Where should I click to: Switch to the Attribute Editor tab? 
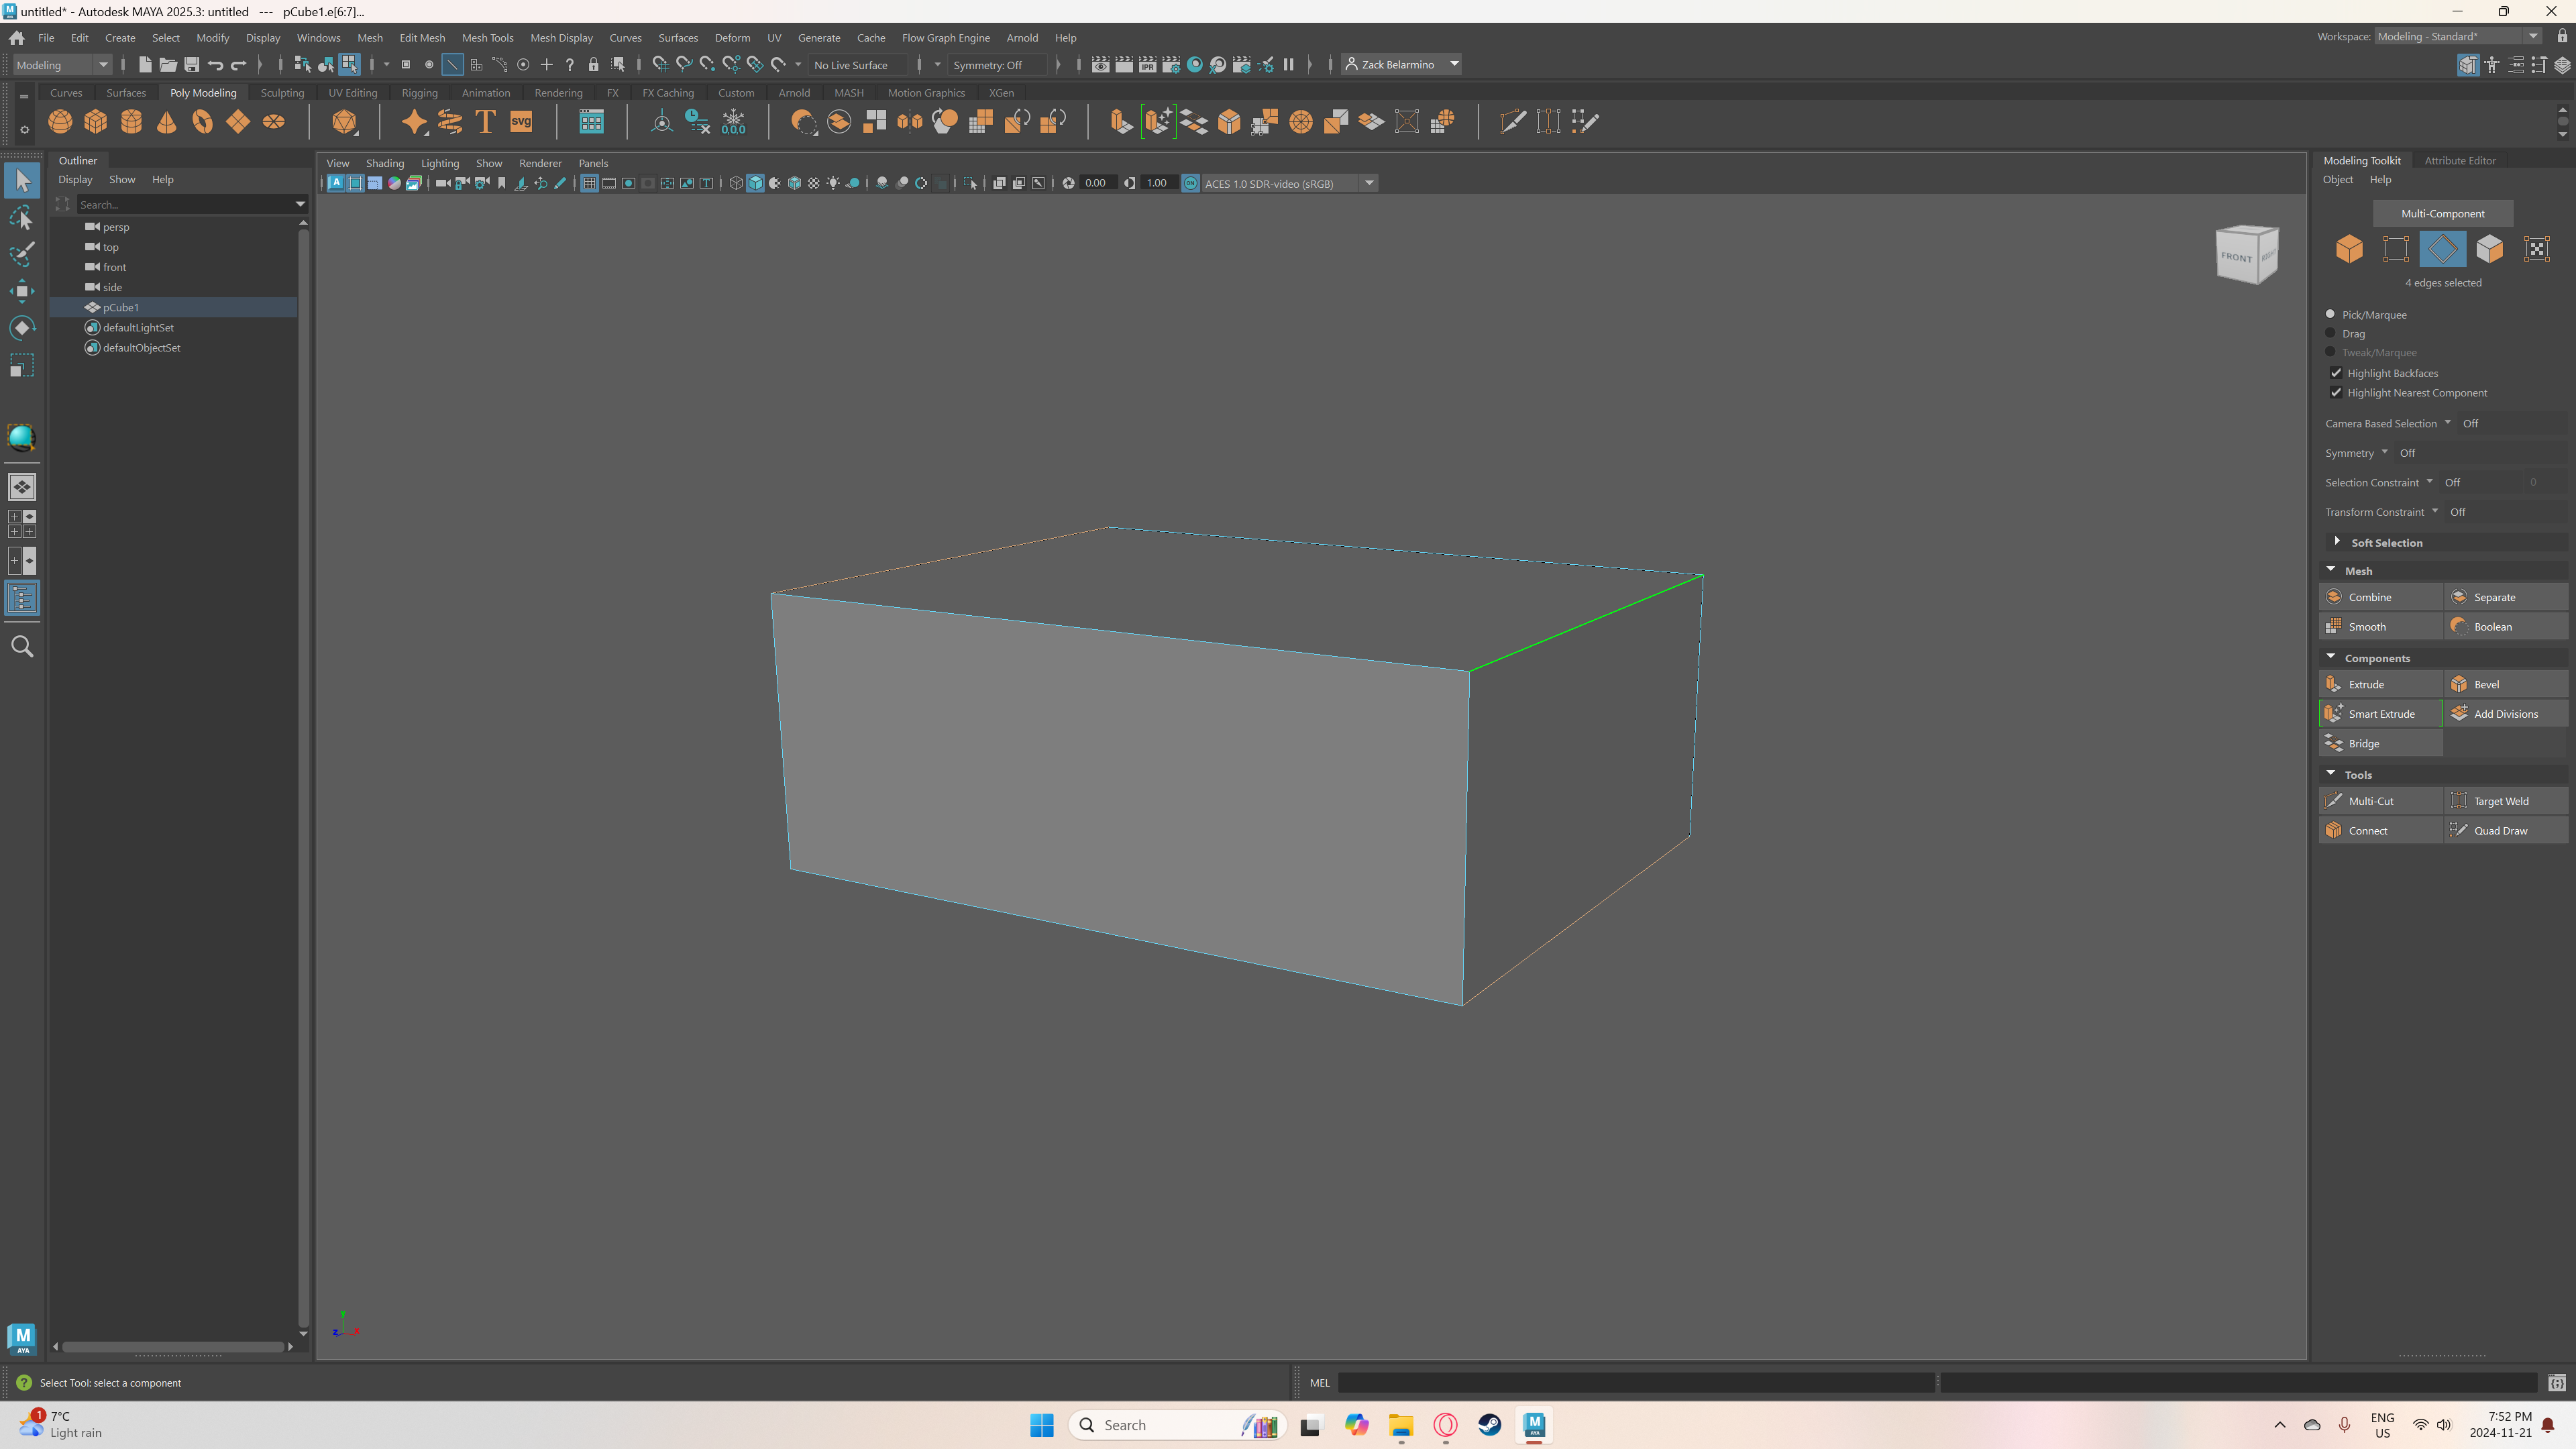click(x=2459, y=160)
